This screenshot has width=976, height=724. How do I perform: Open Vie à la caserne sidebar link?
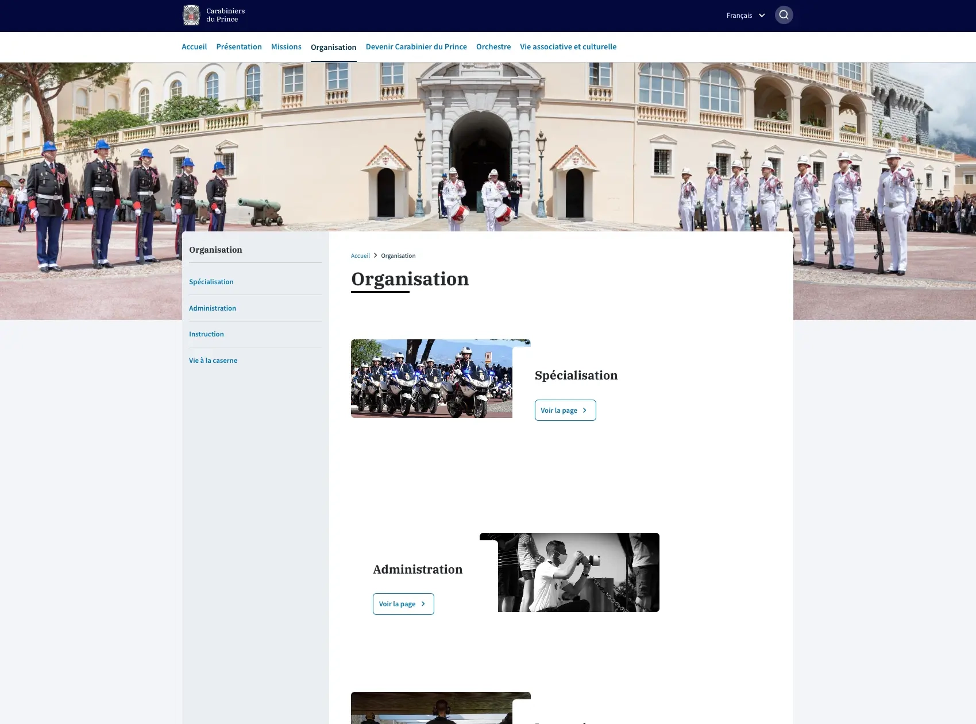pyautogui.click(x=213, y=361)
